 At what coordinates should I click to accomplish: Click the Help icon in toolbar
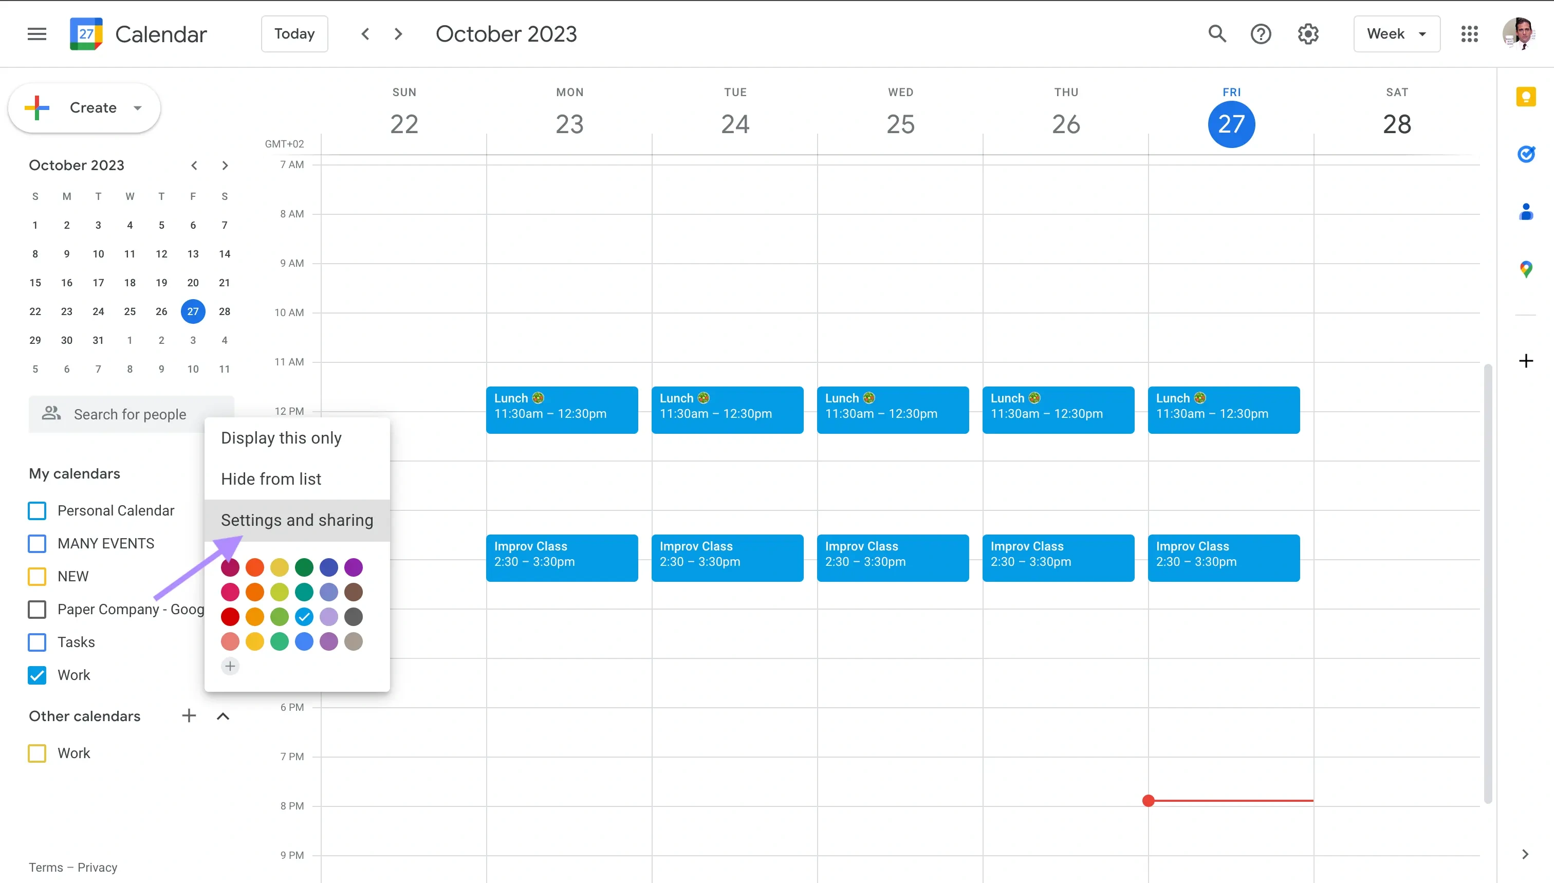[1262, 33]
